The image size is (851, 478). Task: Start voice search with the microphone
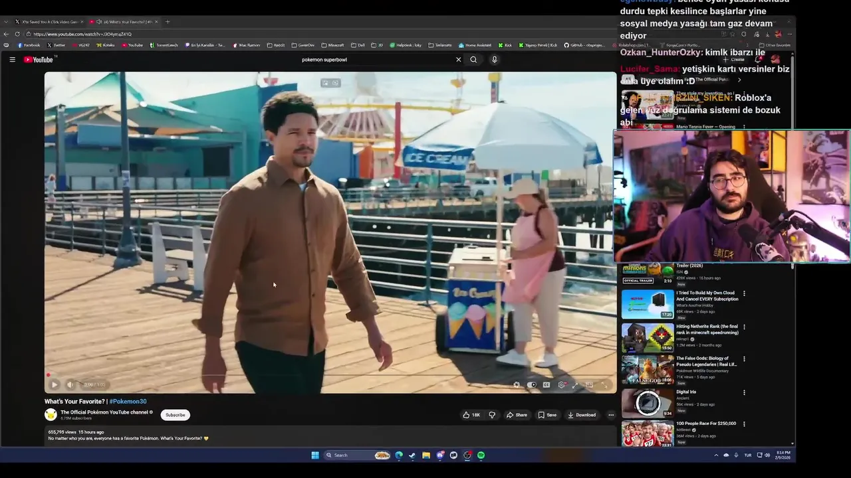pos(494,60)
